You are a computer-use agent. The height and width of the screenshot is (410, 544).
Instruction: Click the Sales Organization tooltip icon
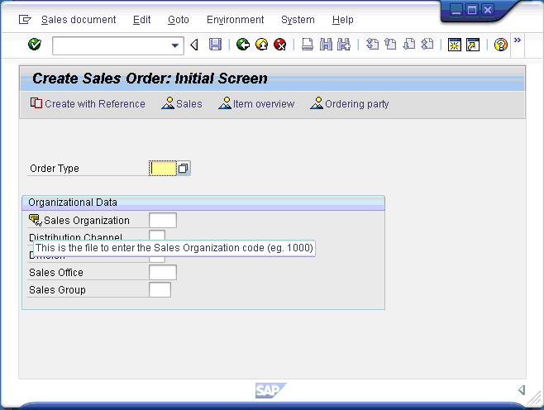pos(36,220)
